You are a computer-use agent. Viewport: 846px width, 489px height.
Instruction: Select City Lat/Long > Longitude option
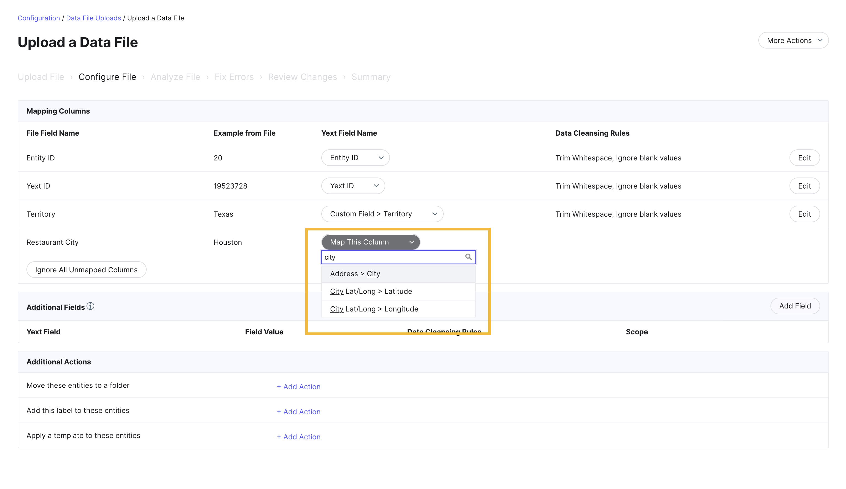(x=398, y=309)
